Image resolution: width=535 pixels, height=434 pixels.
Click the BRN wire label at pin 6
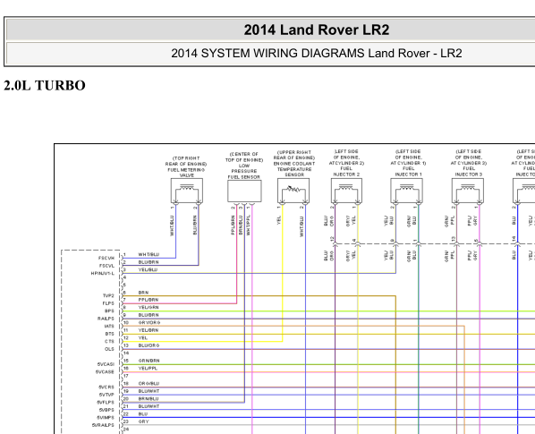(143, 293)
